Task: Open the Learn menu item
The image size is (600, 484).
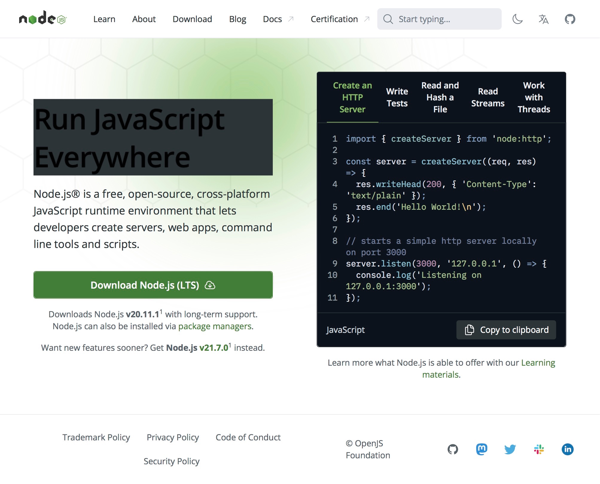Action: [x=104, y=19]
